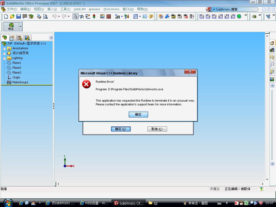
Task: Open the Home icon in the task pane
Action: pyautogui.click(x=272, y=43)
